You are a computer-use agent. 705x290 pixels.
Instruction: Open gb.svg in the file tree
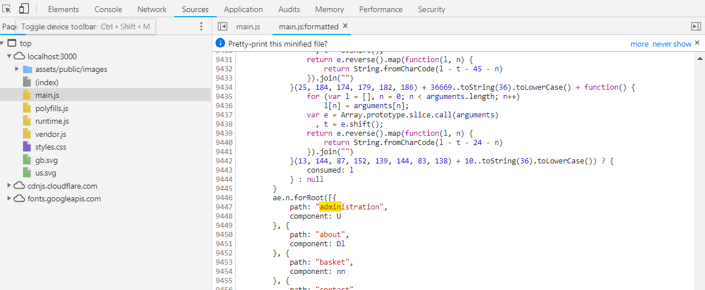pyautogui.click(x=46, y=160)
